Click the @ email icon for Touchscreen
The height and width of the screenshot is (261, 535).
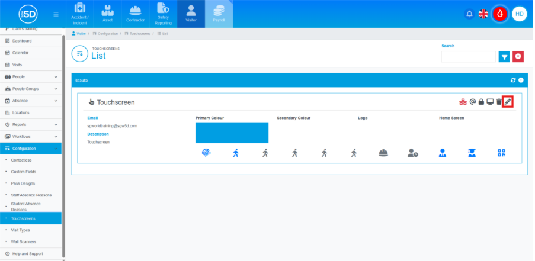pyautogui.click(x=472, y=102)
